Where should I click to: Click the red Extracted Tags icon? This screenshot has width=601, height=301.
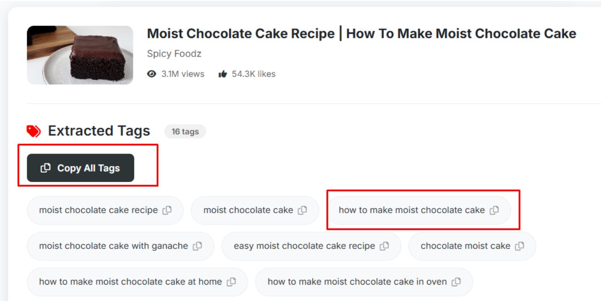[x=34, y=131]
